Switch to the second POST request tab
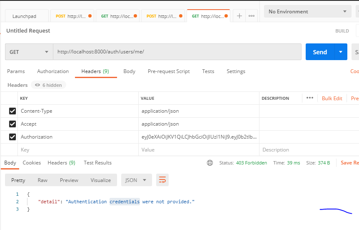The height and width of the screenshot is (230, 359). pos(163,16)
